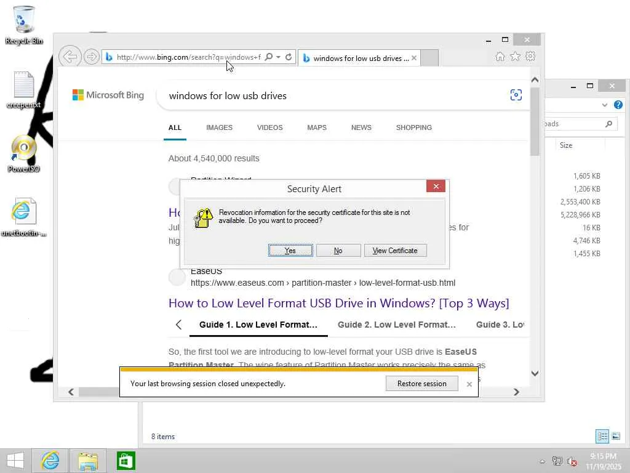Open IE Tools gear icon

click(x=530, y=56)
